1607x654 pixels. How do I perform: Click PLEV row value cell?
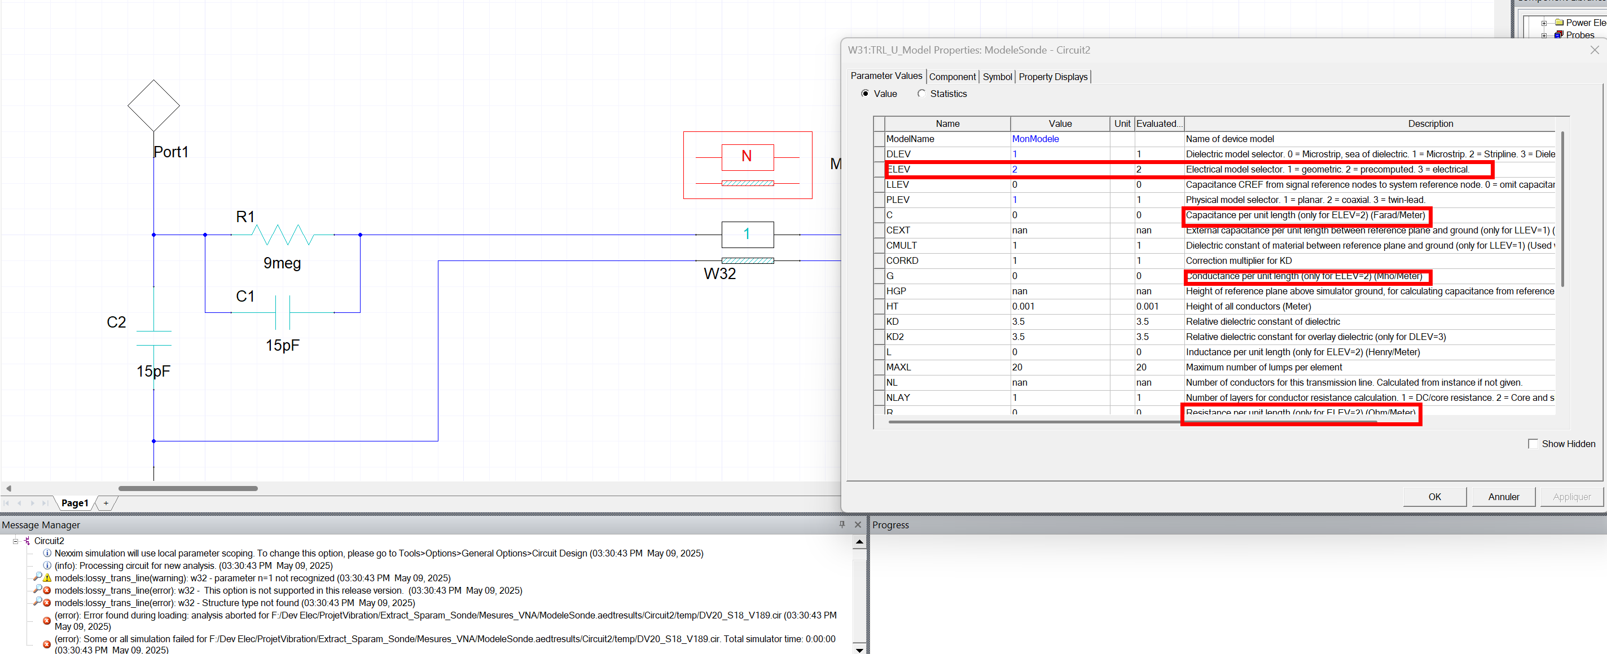point(1060,200)
